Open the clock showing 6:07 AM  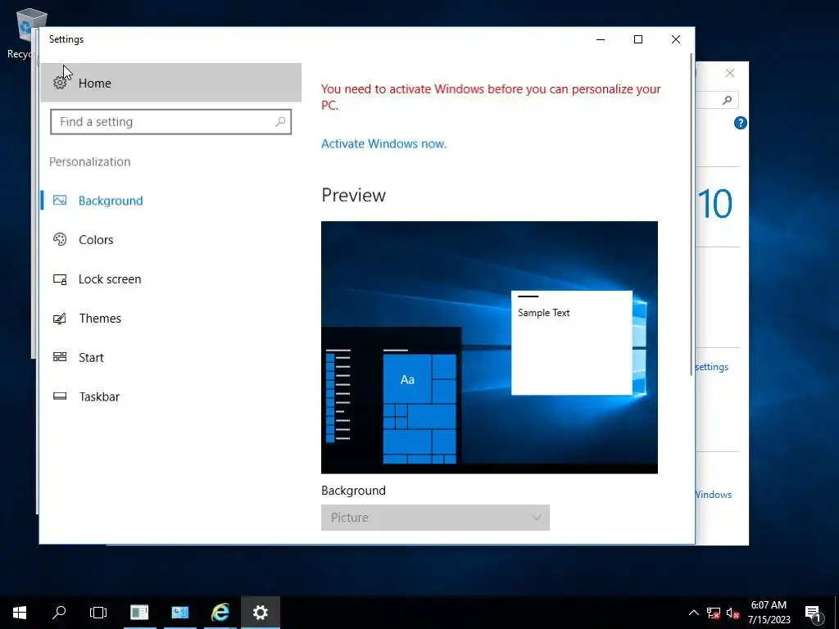tap(769, 613)
